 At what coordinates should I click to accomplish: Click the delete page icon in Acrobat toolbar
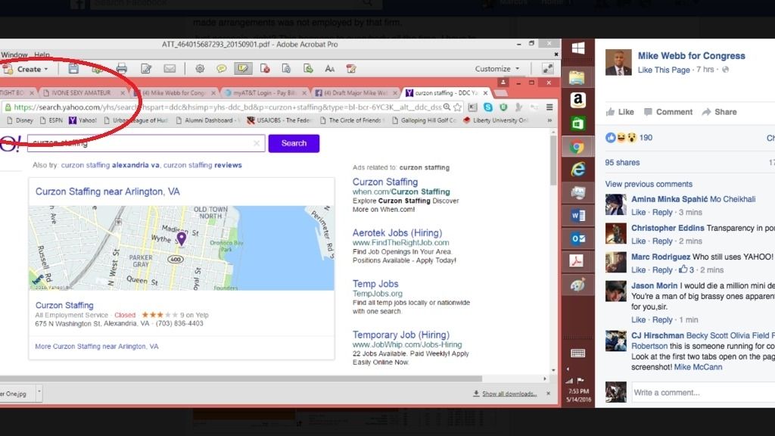coord(265,69)
